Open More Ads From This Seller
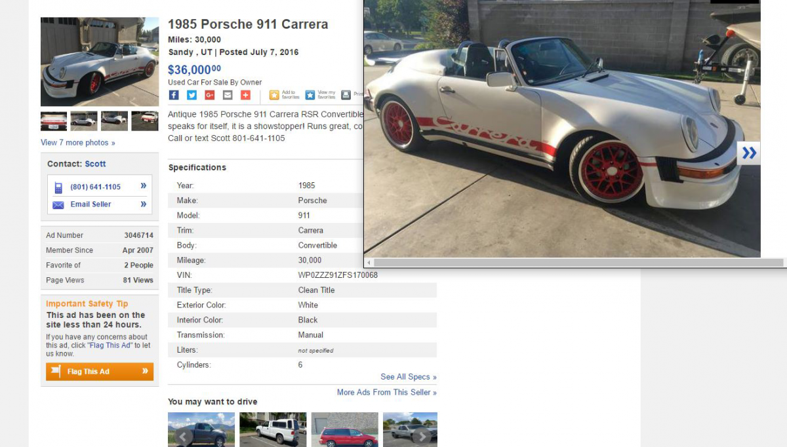 (x=387, y=393)
